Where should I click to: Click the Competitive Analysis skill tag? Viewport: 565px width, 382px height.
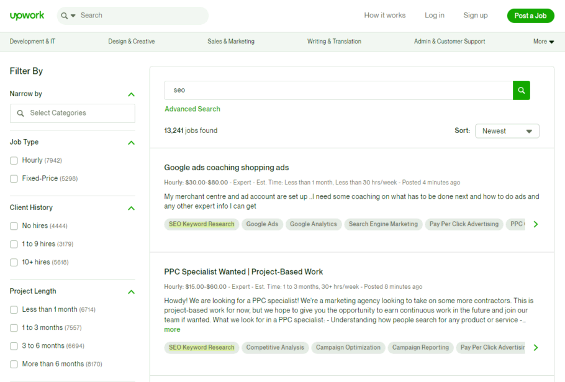pos(275,347)
